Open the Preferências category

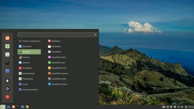coord(29,79)
